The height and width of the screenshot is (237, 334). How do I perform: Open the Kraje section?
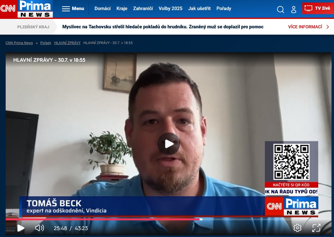[x=122, y=8]
